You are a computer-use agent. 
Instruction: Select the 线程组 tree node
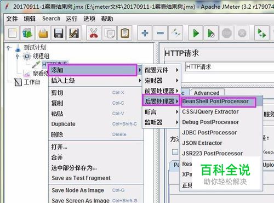pos(41,56)
